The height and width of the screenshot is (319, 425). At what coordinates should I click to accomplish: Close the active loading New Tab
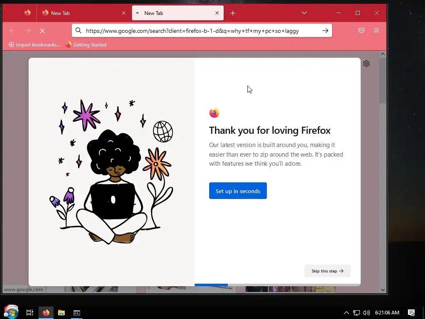coord(217,13)
